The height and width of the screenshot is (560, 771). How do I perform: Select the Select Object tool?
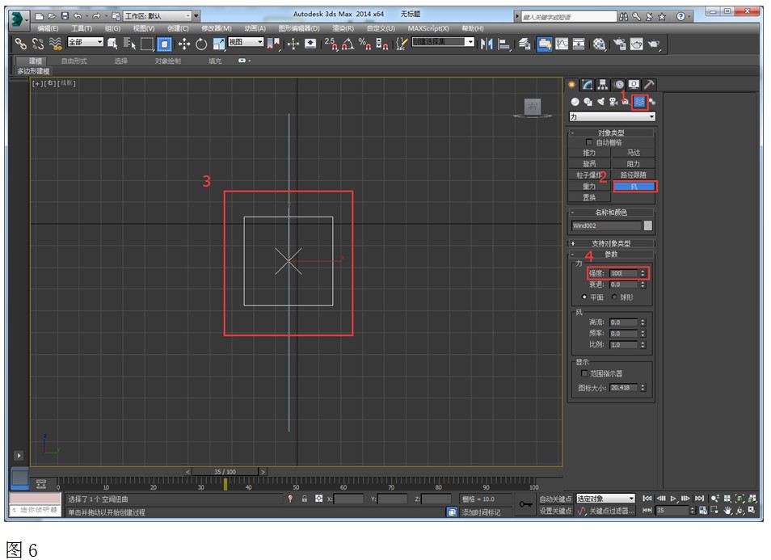point(112,44)
